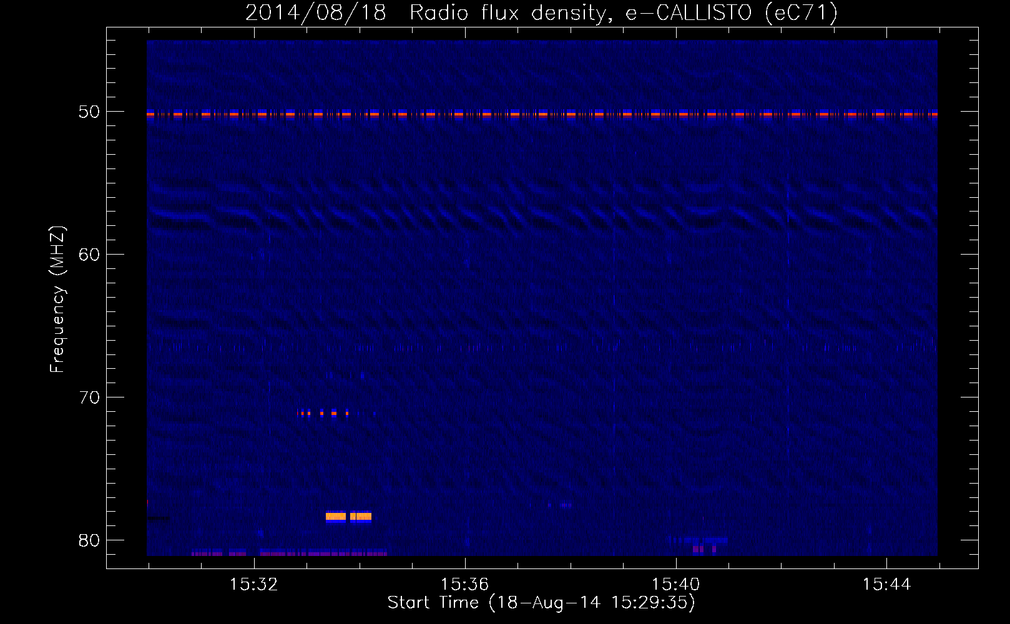
Task: Click the red dotted emission near 71 MHz
Action: coord(322,413)
